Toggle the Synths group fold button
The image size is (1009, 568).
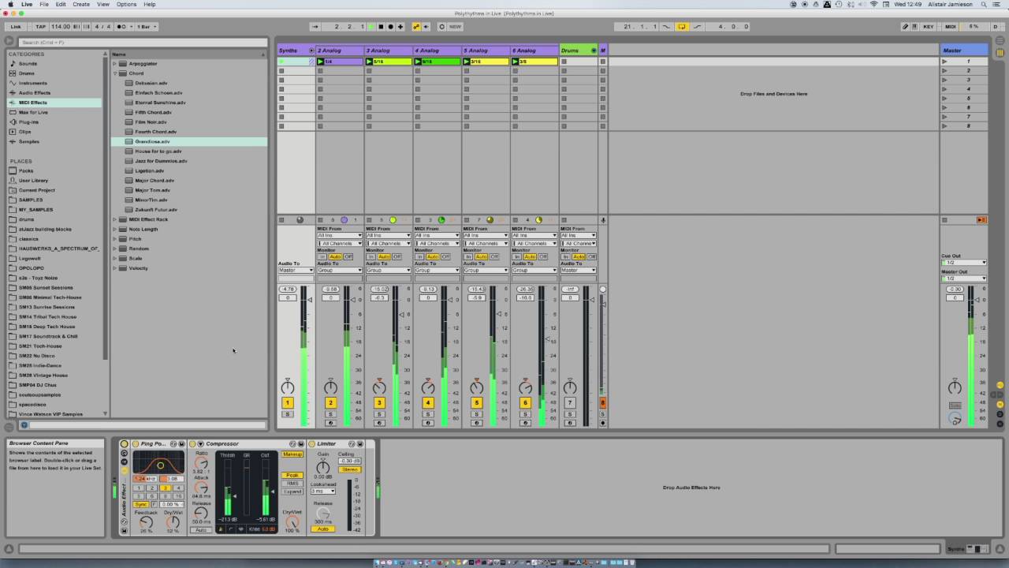pyautogui.click(x=311, y=50)
